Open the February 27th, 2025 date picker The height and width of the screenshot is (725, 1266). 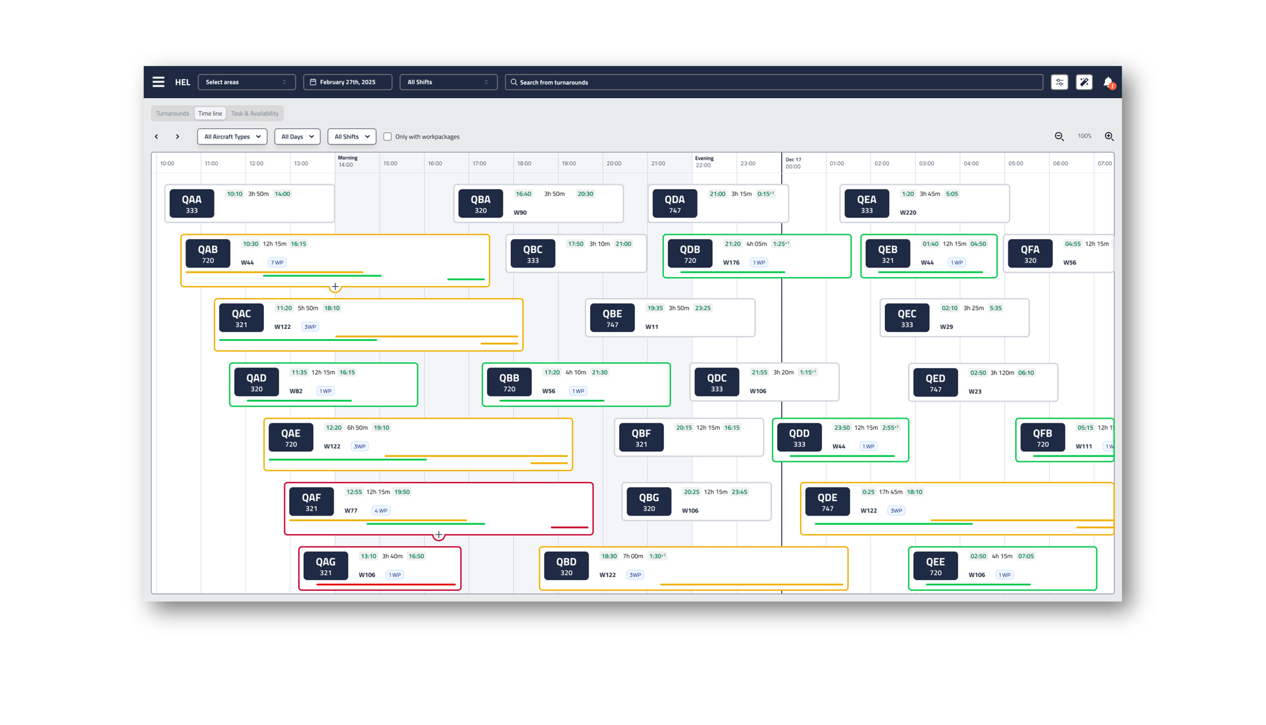pos(348,82)
